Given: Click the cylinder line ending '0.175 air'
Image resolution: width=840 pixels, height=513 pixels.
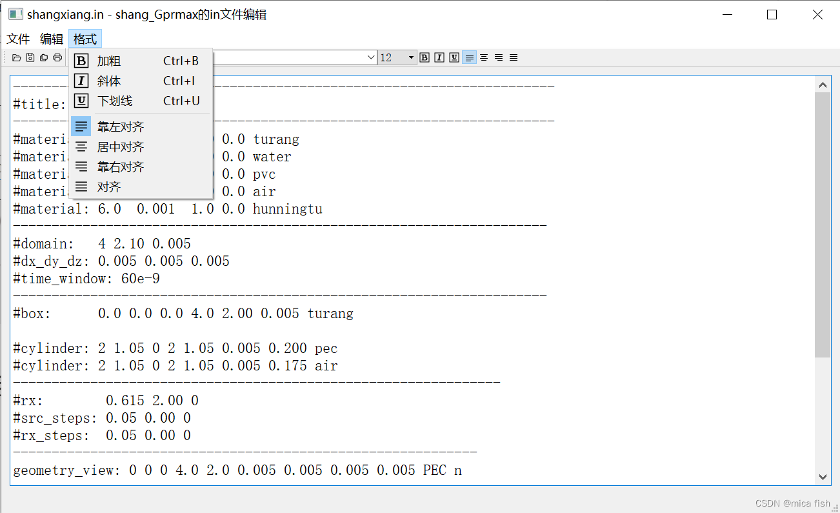Looking at the screenshot, I should 175,365.
